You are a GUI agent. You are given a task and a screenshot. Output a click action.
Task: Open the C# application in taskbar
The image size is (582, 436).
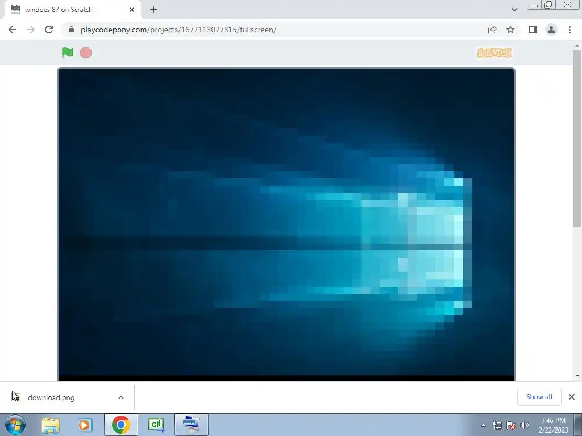156,425
